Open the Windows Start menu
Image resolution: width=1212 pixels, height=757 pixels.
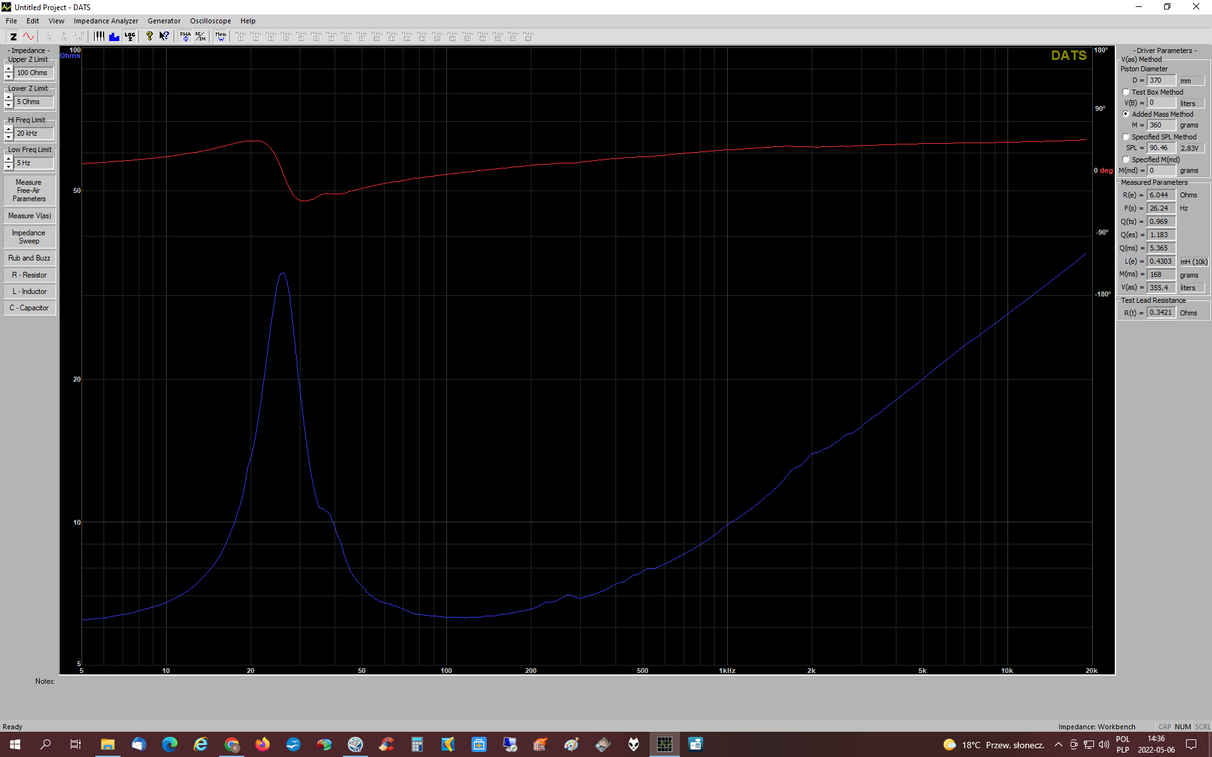pyautogui.click(x=15, y=744)
